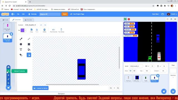This screenshot has height=100, width=178.
Task: Select the Fill bucket tool
Action: 29,49
